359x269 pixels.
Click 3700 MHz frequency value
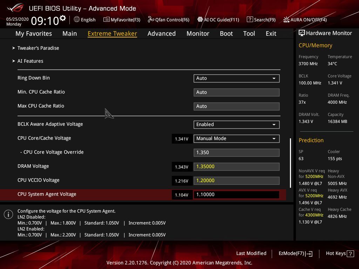(308, 64)
